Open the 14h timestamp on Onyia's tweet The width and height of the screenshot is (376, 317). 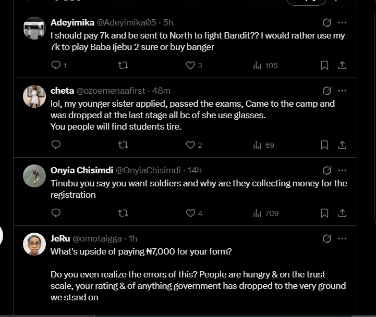pyautogui.click(x=195, y=171)
